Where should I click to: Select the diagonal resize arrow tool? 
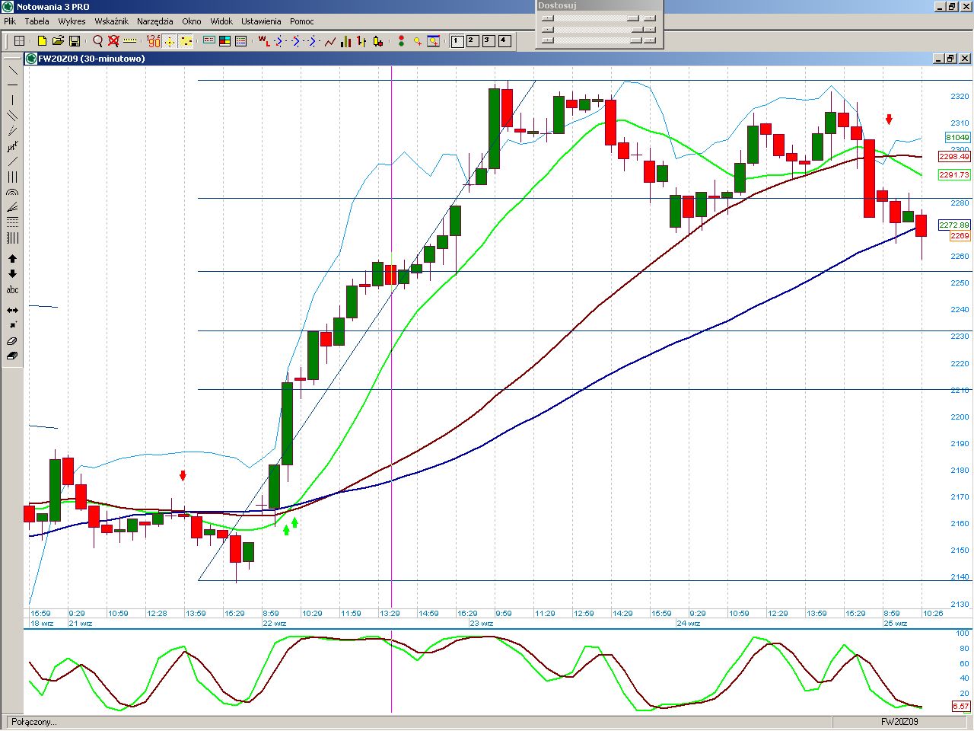12,325
